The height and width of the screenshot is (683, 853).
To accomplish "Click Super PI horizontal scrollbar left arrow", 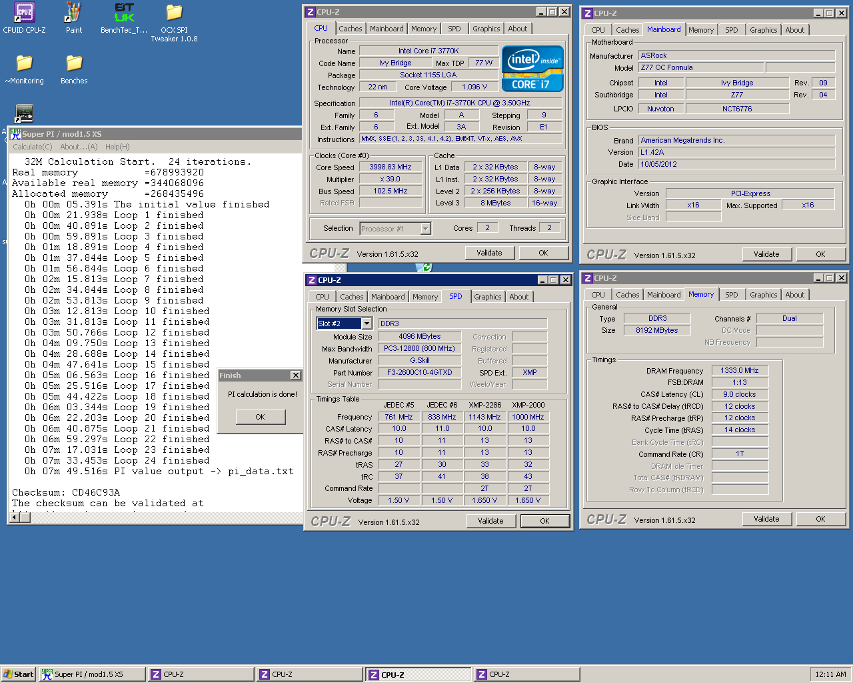I will point(15,517).
